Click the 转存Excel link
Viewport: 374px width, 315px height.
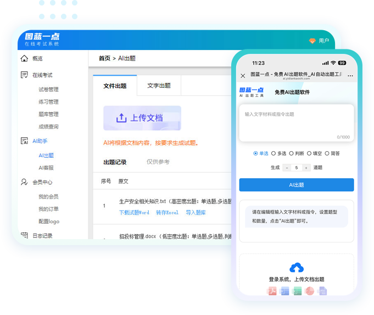click(x=168, y=213)
